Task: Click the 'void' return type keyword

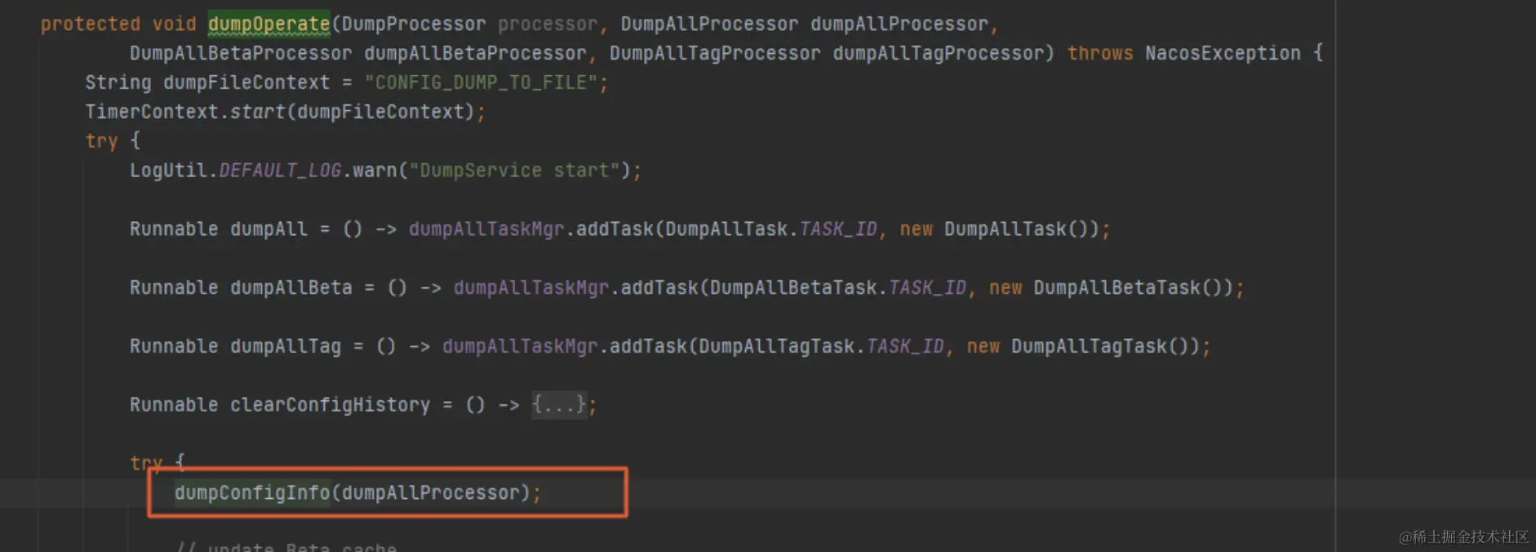Action: [175, 24]
